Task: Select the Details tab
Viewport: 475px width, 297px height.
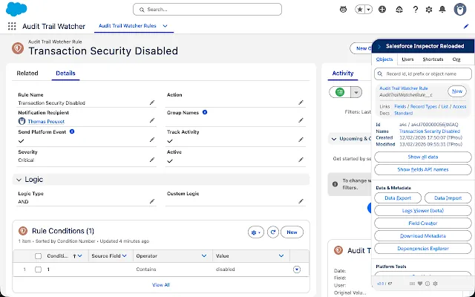Action: coord(65,73)
